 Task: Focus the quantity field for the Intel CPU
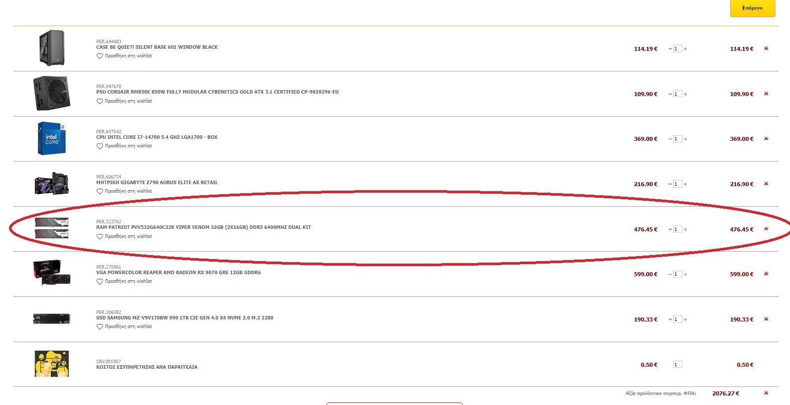tap(678, 139)
